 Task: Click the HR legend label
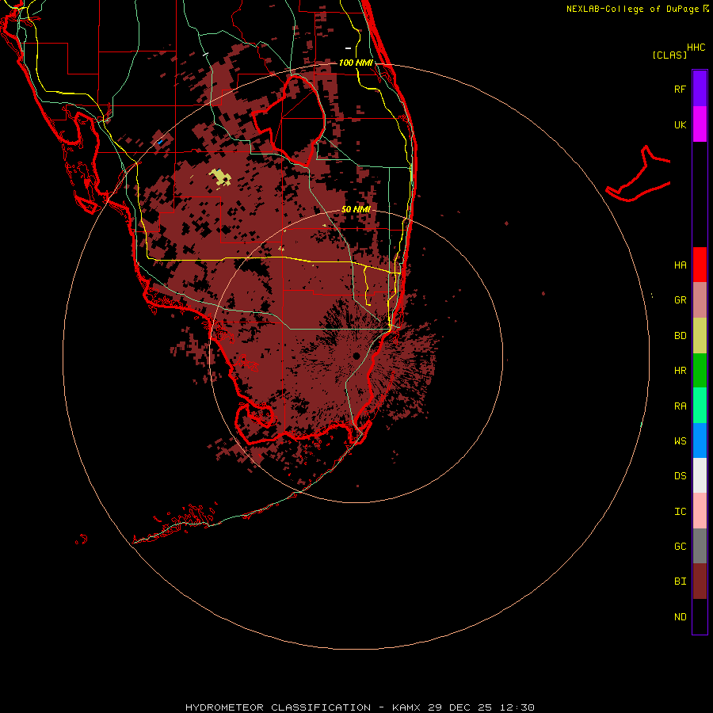pyautogui.click(x=680, y=371)
